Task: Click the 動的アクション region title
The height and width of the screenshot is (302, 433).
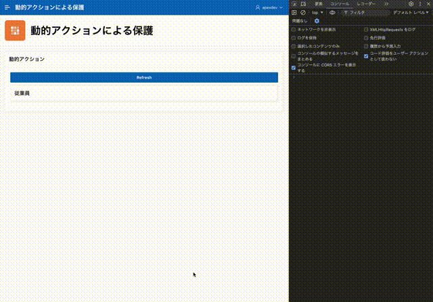Action: tap(27, 59)
